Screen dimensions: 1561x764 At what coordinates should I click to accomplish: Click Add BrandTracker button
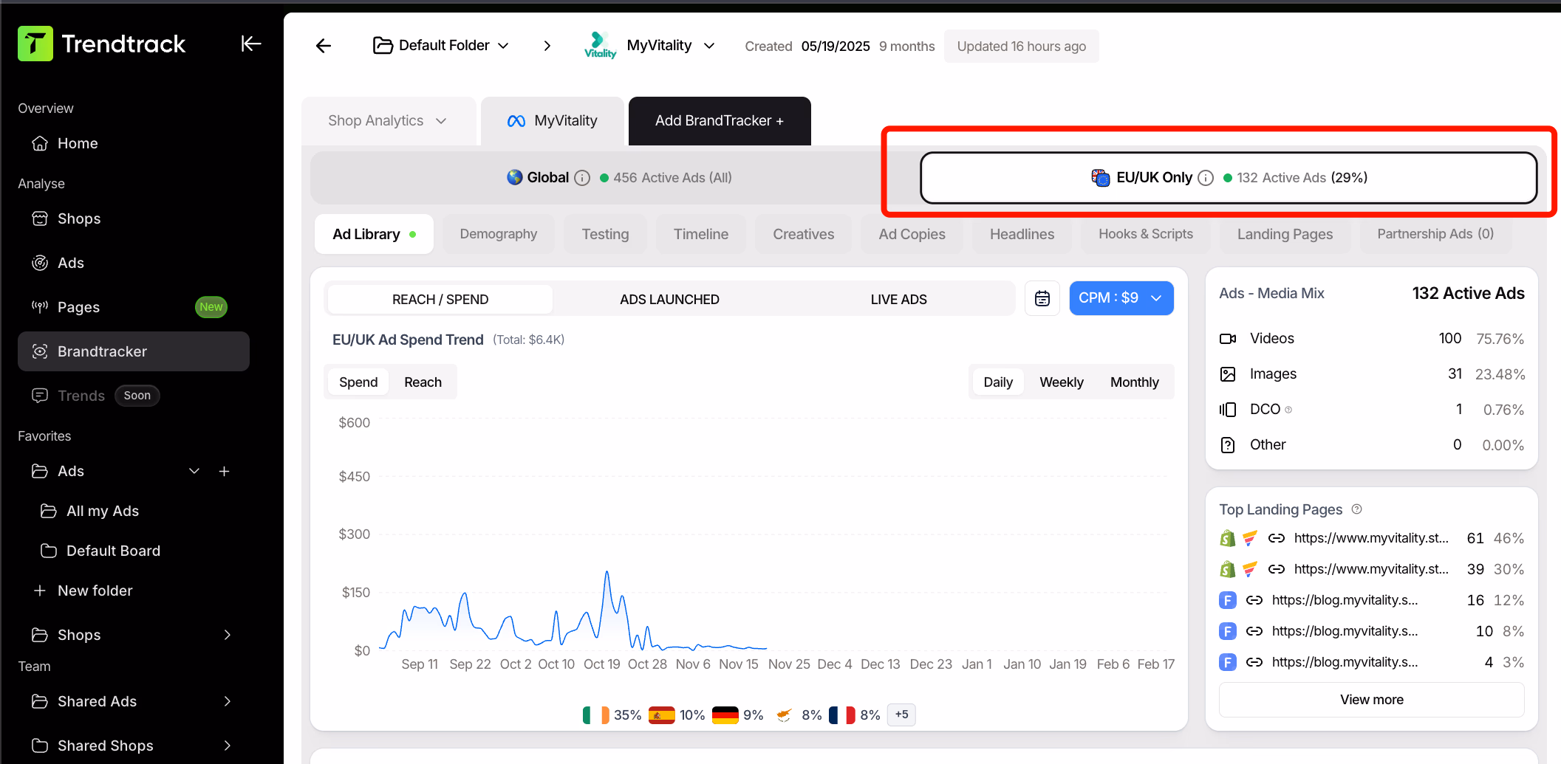tap(719, 120)
